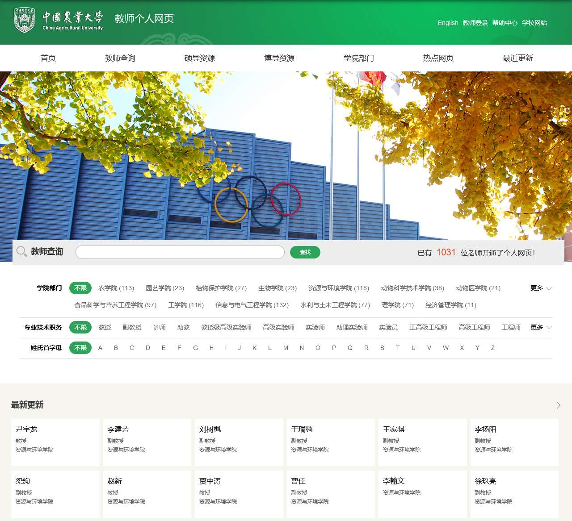
Task: Filter by 信息与电气工程学院 (132)
Action: [252, 305]
